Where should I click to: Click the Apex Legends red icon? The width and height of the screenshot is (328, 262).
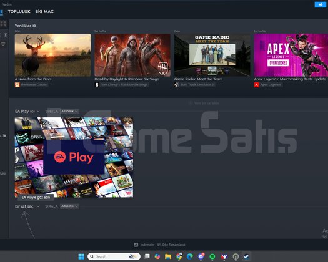pos(256,85)
